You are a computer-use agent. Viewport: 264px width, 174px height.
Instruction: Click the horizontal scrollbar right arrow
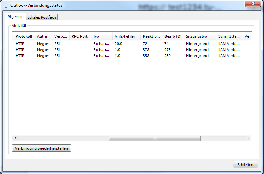tap(248, 138)
